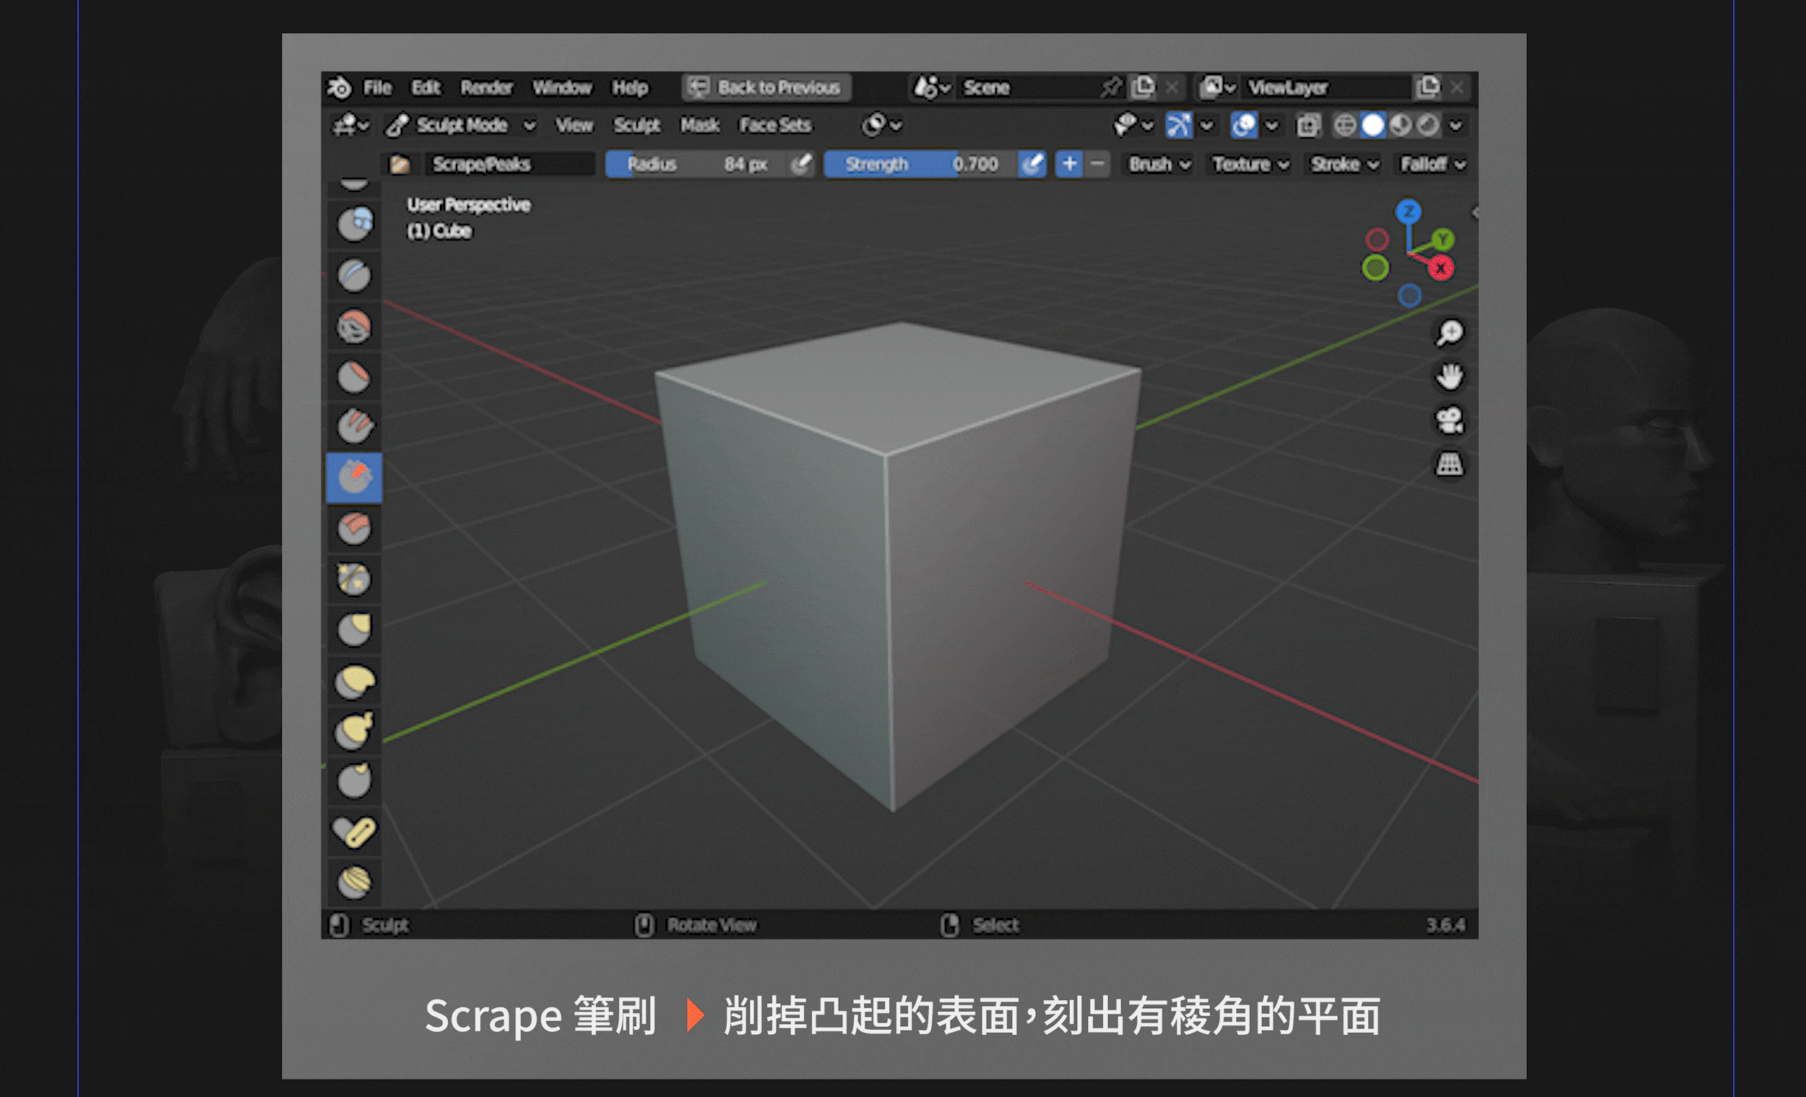This screenshot has width=1806, height=1097.
Task: Switch perspective/orthographic grid icon
Action: (1449, 464)
